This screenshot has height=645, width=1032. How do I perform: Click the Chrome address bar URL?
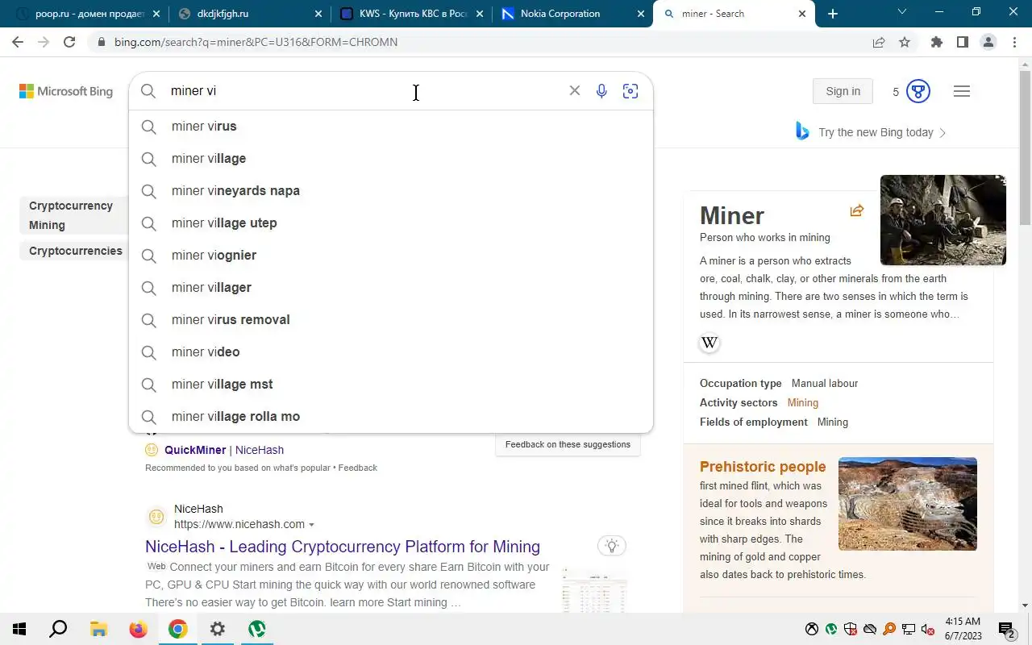coord(256,42)
